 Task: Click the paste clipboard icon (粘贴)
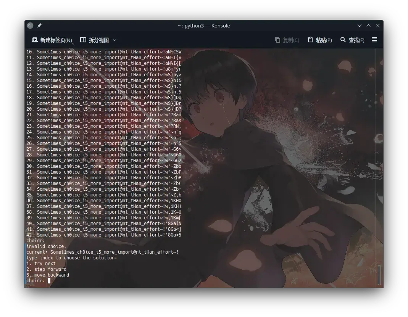click(310, 40)
